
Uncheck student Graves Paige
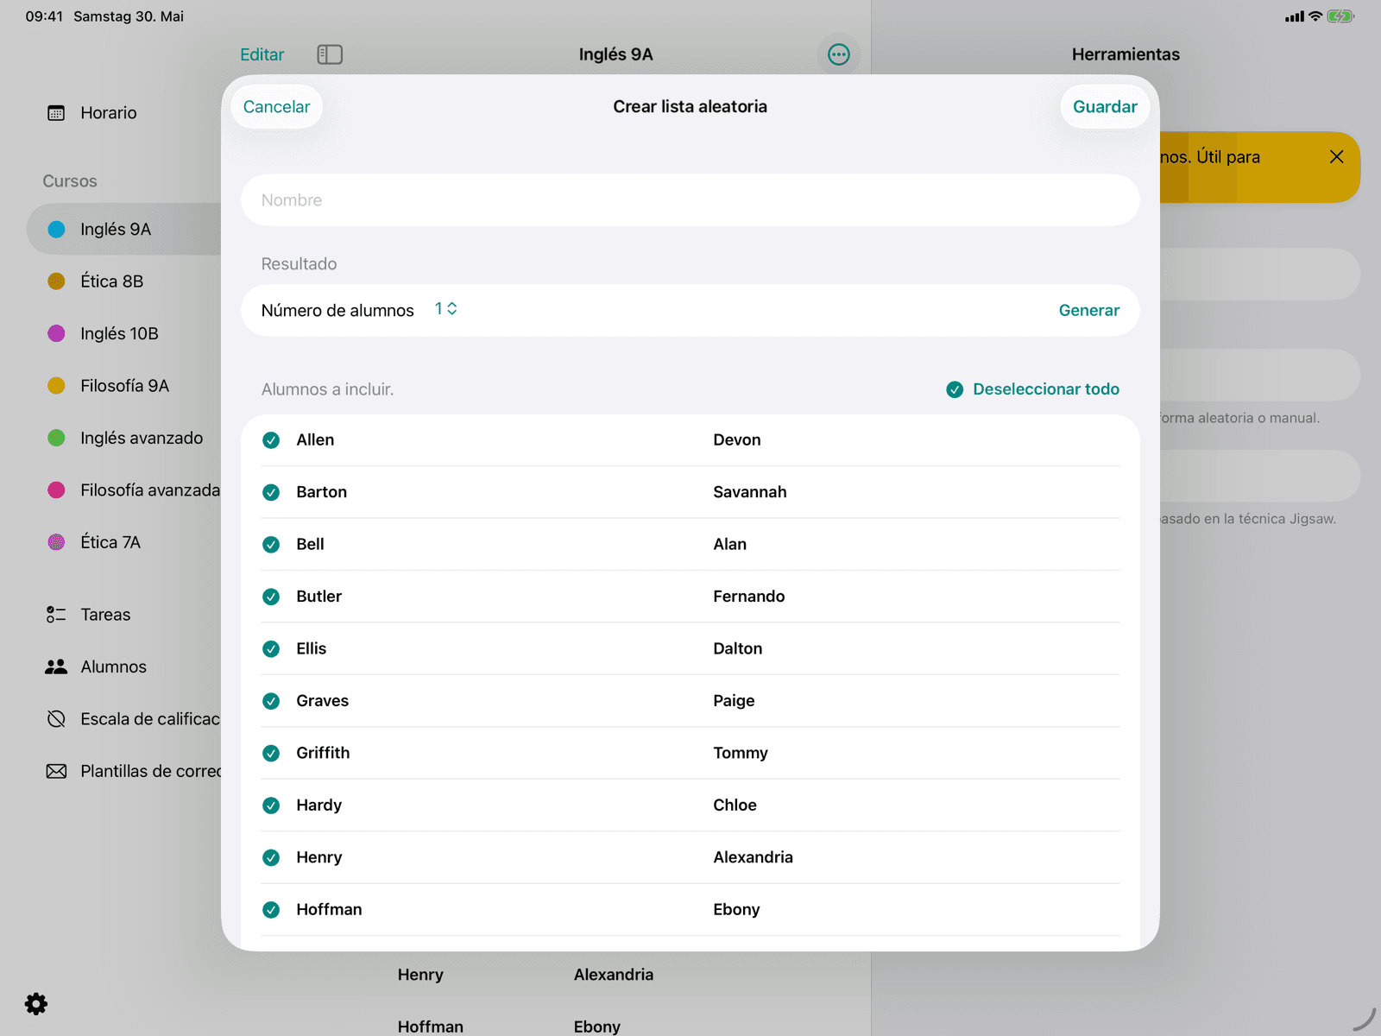271,701
